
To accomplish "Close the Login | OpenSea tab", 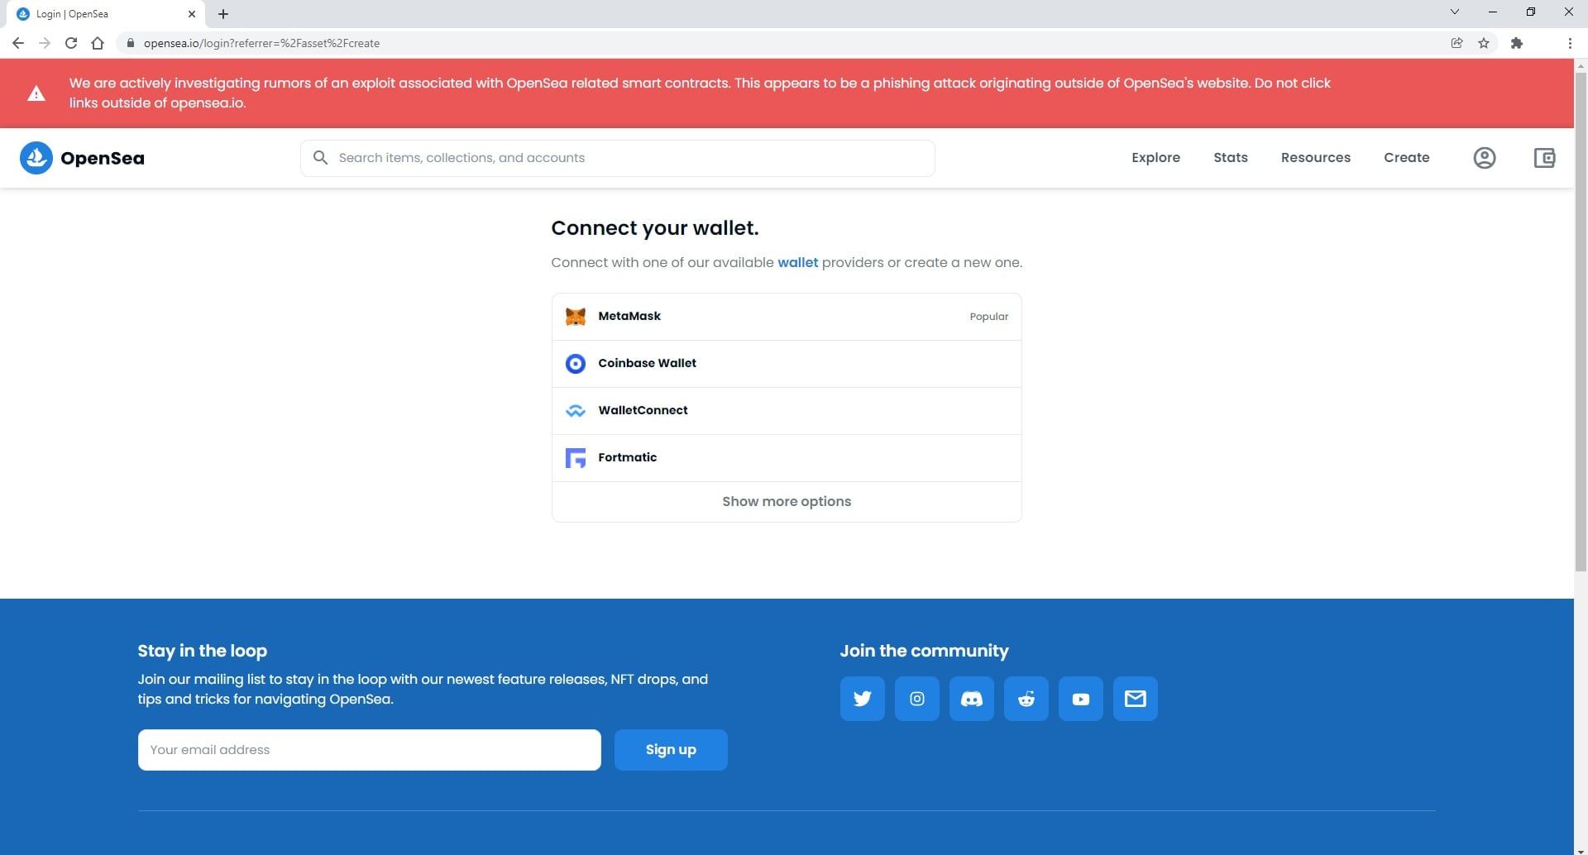I will pos(192,14).
